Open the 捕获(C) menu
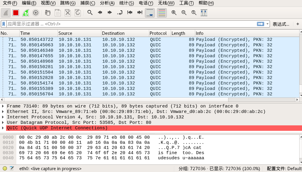The height and width of the screenshot is (172, 302). pos(88,3)
